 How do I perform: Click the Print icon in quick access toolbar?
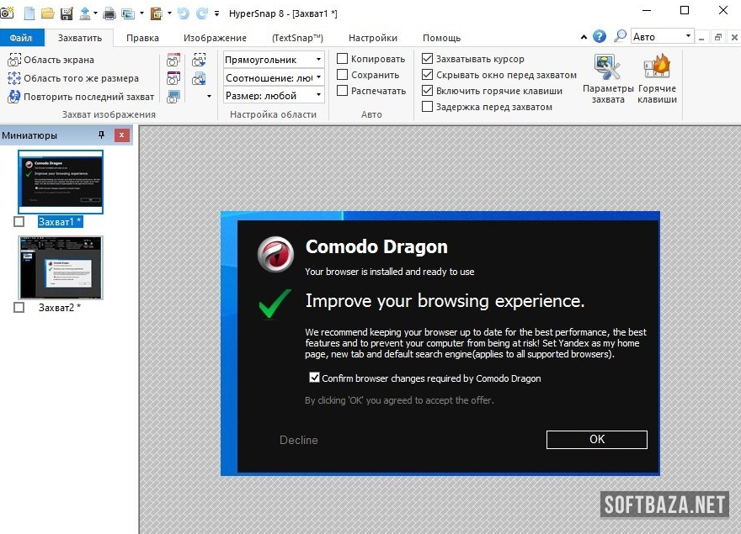coord(109,13)
